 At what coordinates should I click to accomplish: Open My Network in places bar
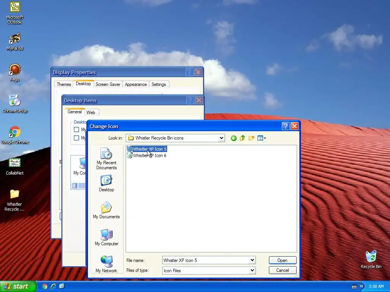pyautogui.click(x=107, y=264)
